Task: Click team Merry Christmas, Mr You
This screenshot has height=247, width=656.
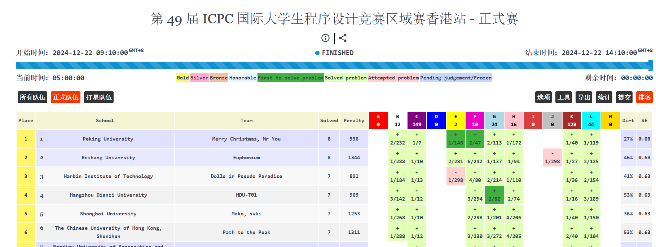Action: pyautogui.click(x=247, y=139)
